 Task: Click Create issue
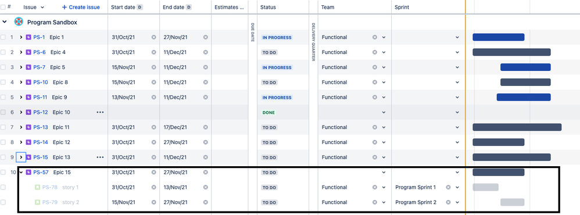pos(81,7)
